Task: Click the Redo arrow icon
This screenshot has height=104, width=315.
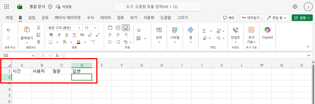Action: [x=8, y=38]
